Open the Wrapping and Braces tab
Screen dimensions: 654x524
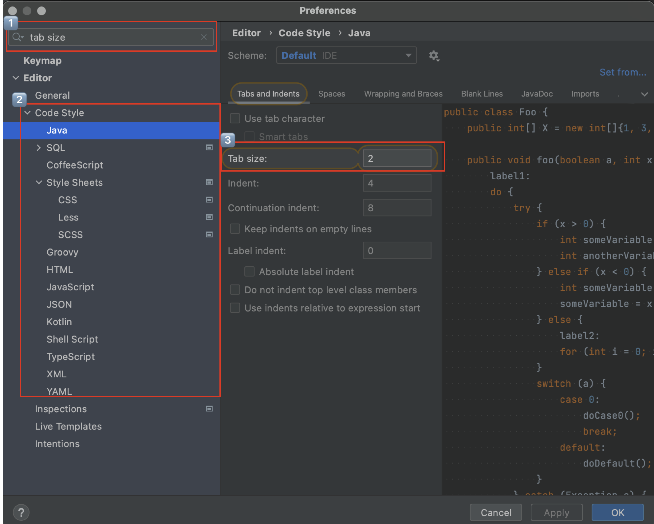(x=403, y=94)
